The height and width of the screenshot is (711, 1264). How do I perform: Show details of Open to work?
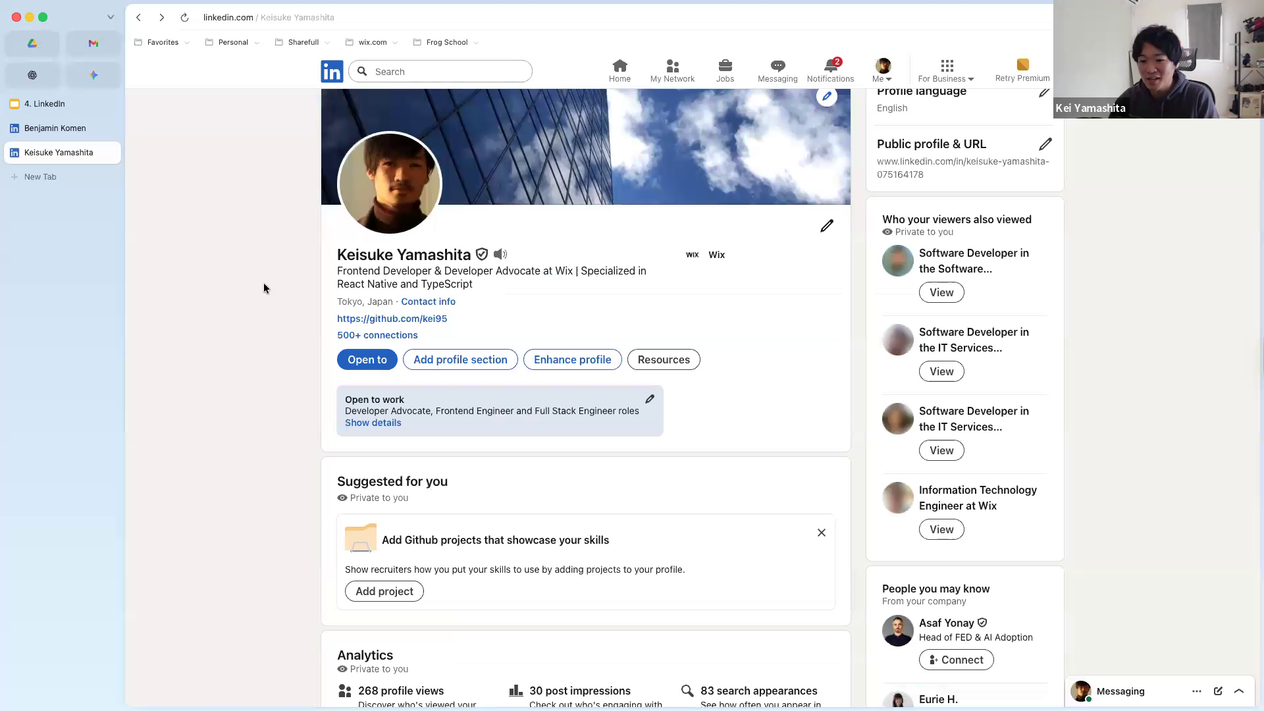373,423
